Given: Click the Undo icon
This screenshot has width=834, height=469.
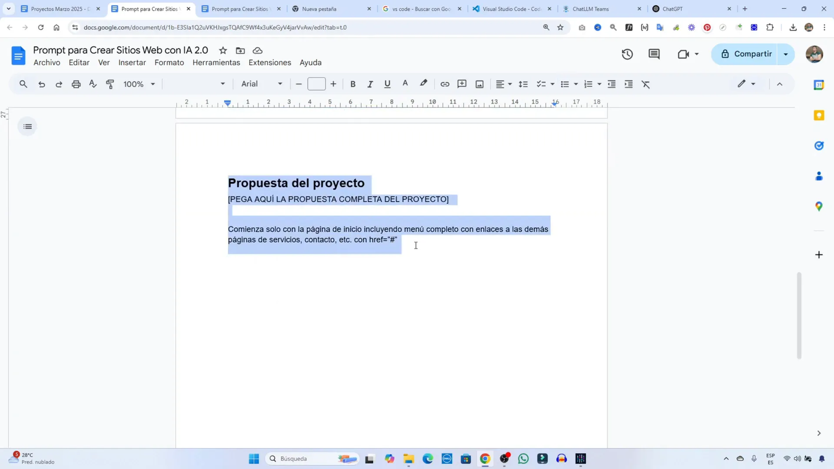Looking at the screenshot, I should coord(42,84).
